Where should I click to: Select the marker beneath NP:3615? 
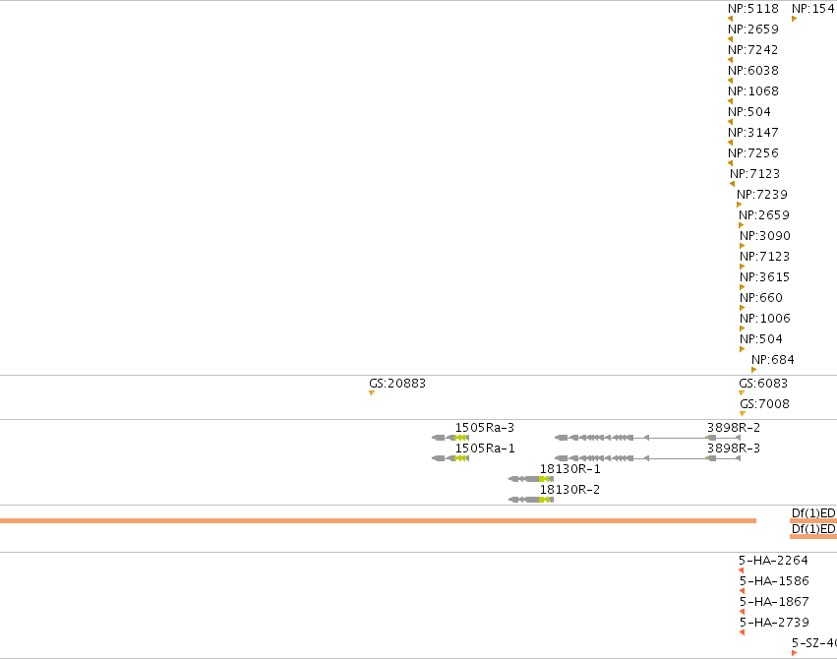click(742, 287)
